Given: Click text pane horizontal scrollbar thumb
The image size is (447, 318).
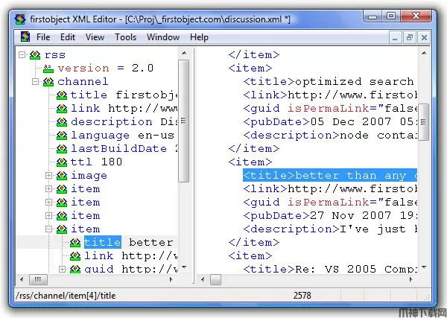Looking at the screenshot, I should [x=215, y=279].
